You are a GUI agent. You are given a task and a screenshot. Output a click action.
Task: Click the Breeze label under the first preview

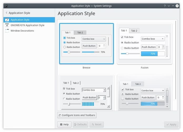(86, 68)
